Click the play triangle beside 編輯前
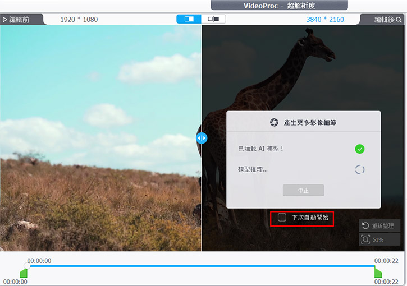 [x=4, y=20]
